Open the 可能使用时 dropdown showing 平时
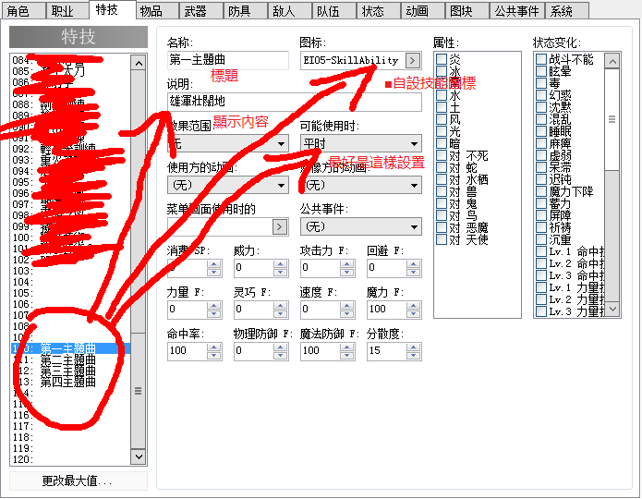The image size is (642, 499). [360, 144]
